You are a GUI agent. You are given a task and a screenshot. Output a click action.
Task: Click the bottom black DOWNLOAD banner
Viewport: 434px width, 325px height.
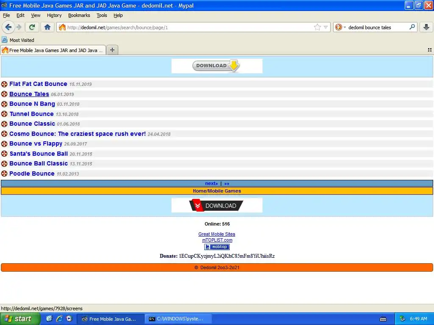click(x=217, y=205)
